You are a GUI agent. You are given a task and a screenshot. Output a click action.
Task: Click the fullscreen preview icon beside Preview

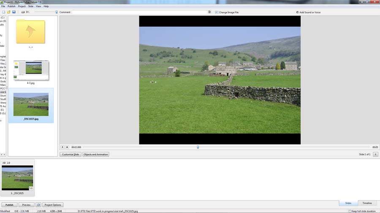tap(38, 205)
